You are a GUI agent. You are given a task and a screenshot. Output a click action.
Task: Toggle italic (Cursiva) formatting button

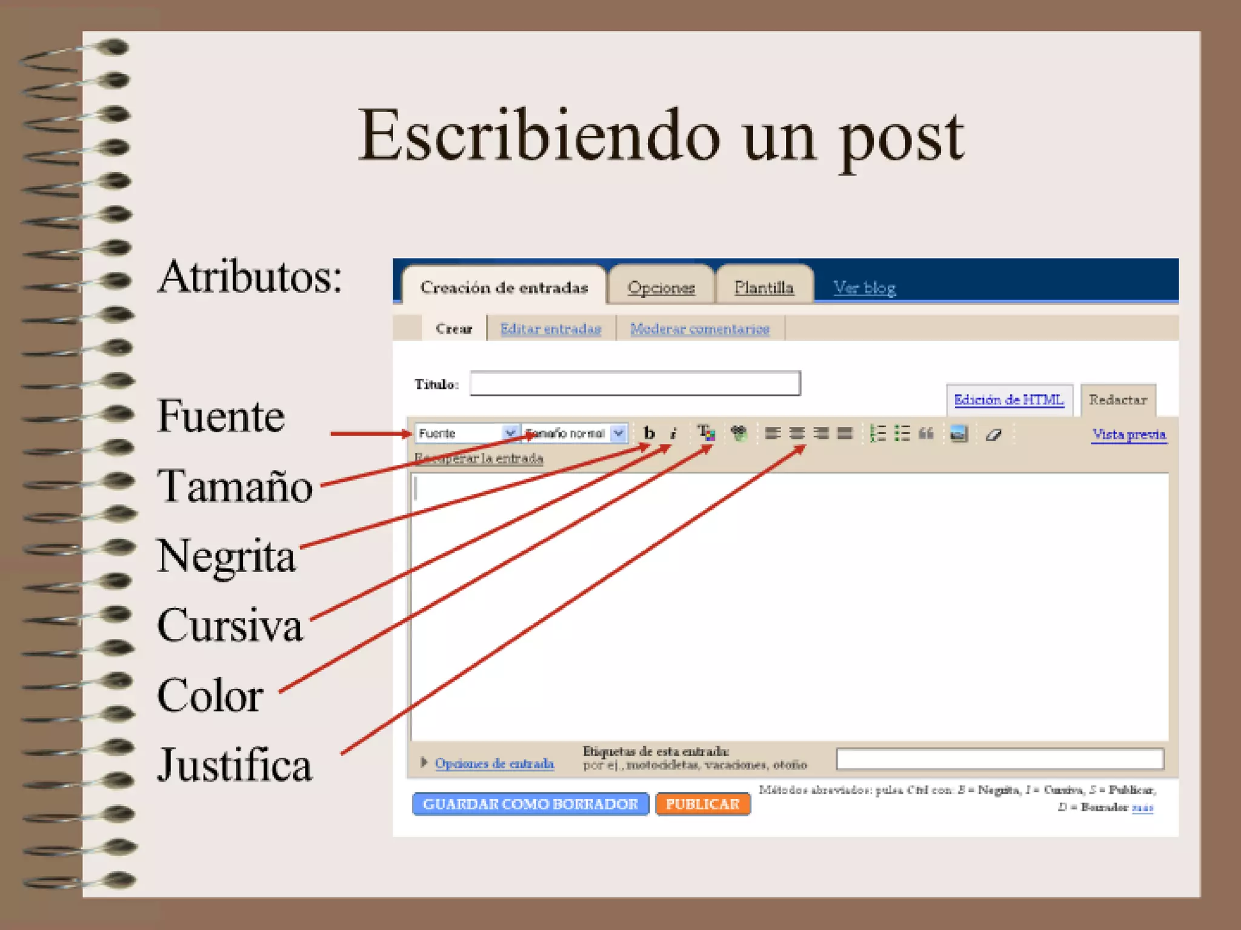673,433
